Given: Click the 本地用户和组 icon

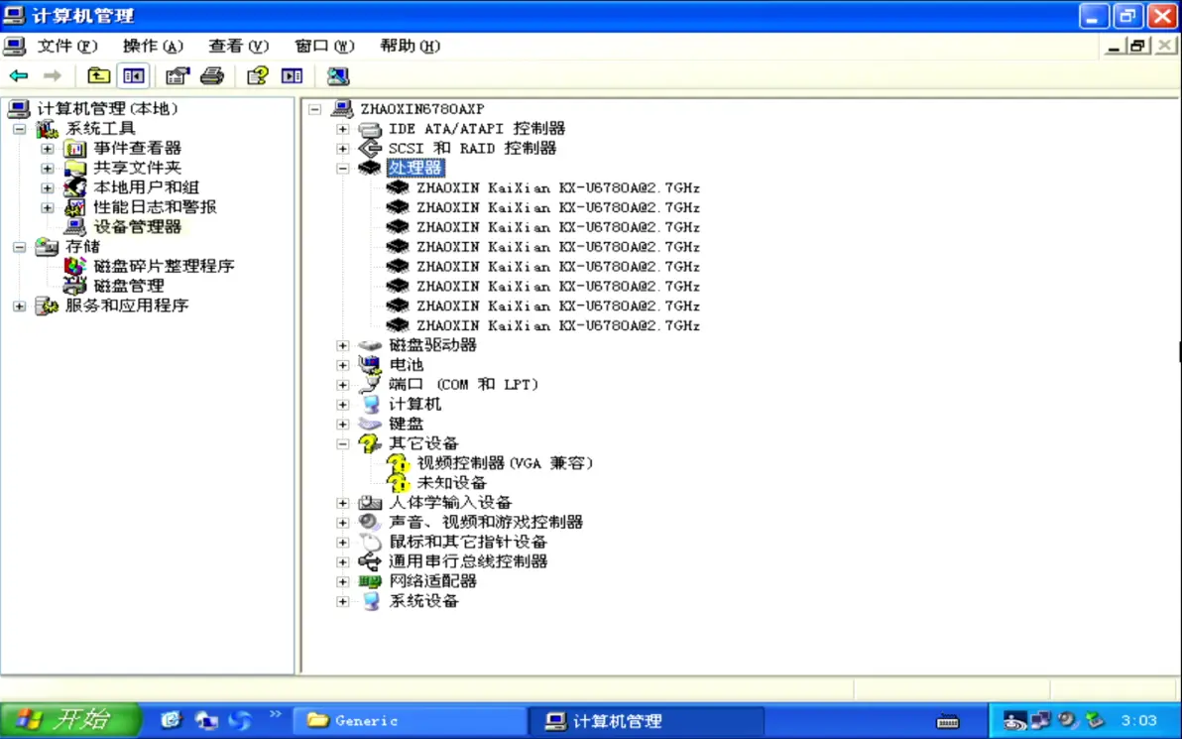Looking at the screenshot, I should (x=74, y=187).
